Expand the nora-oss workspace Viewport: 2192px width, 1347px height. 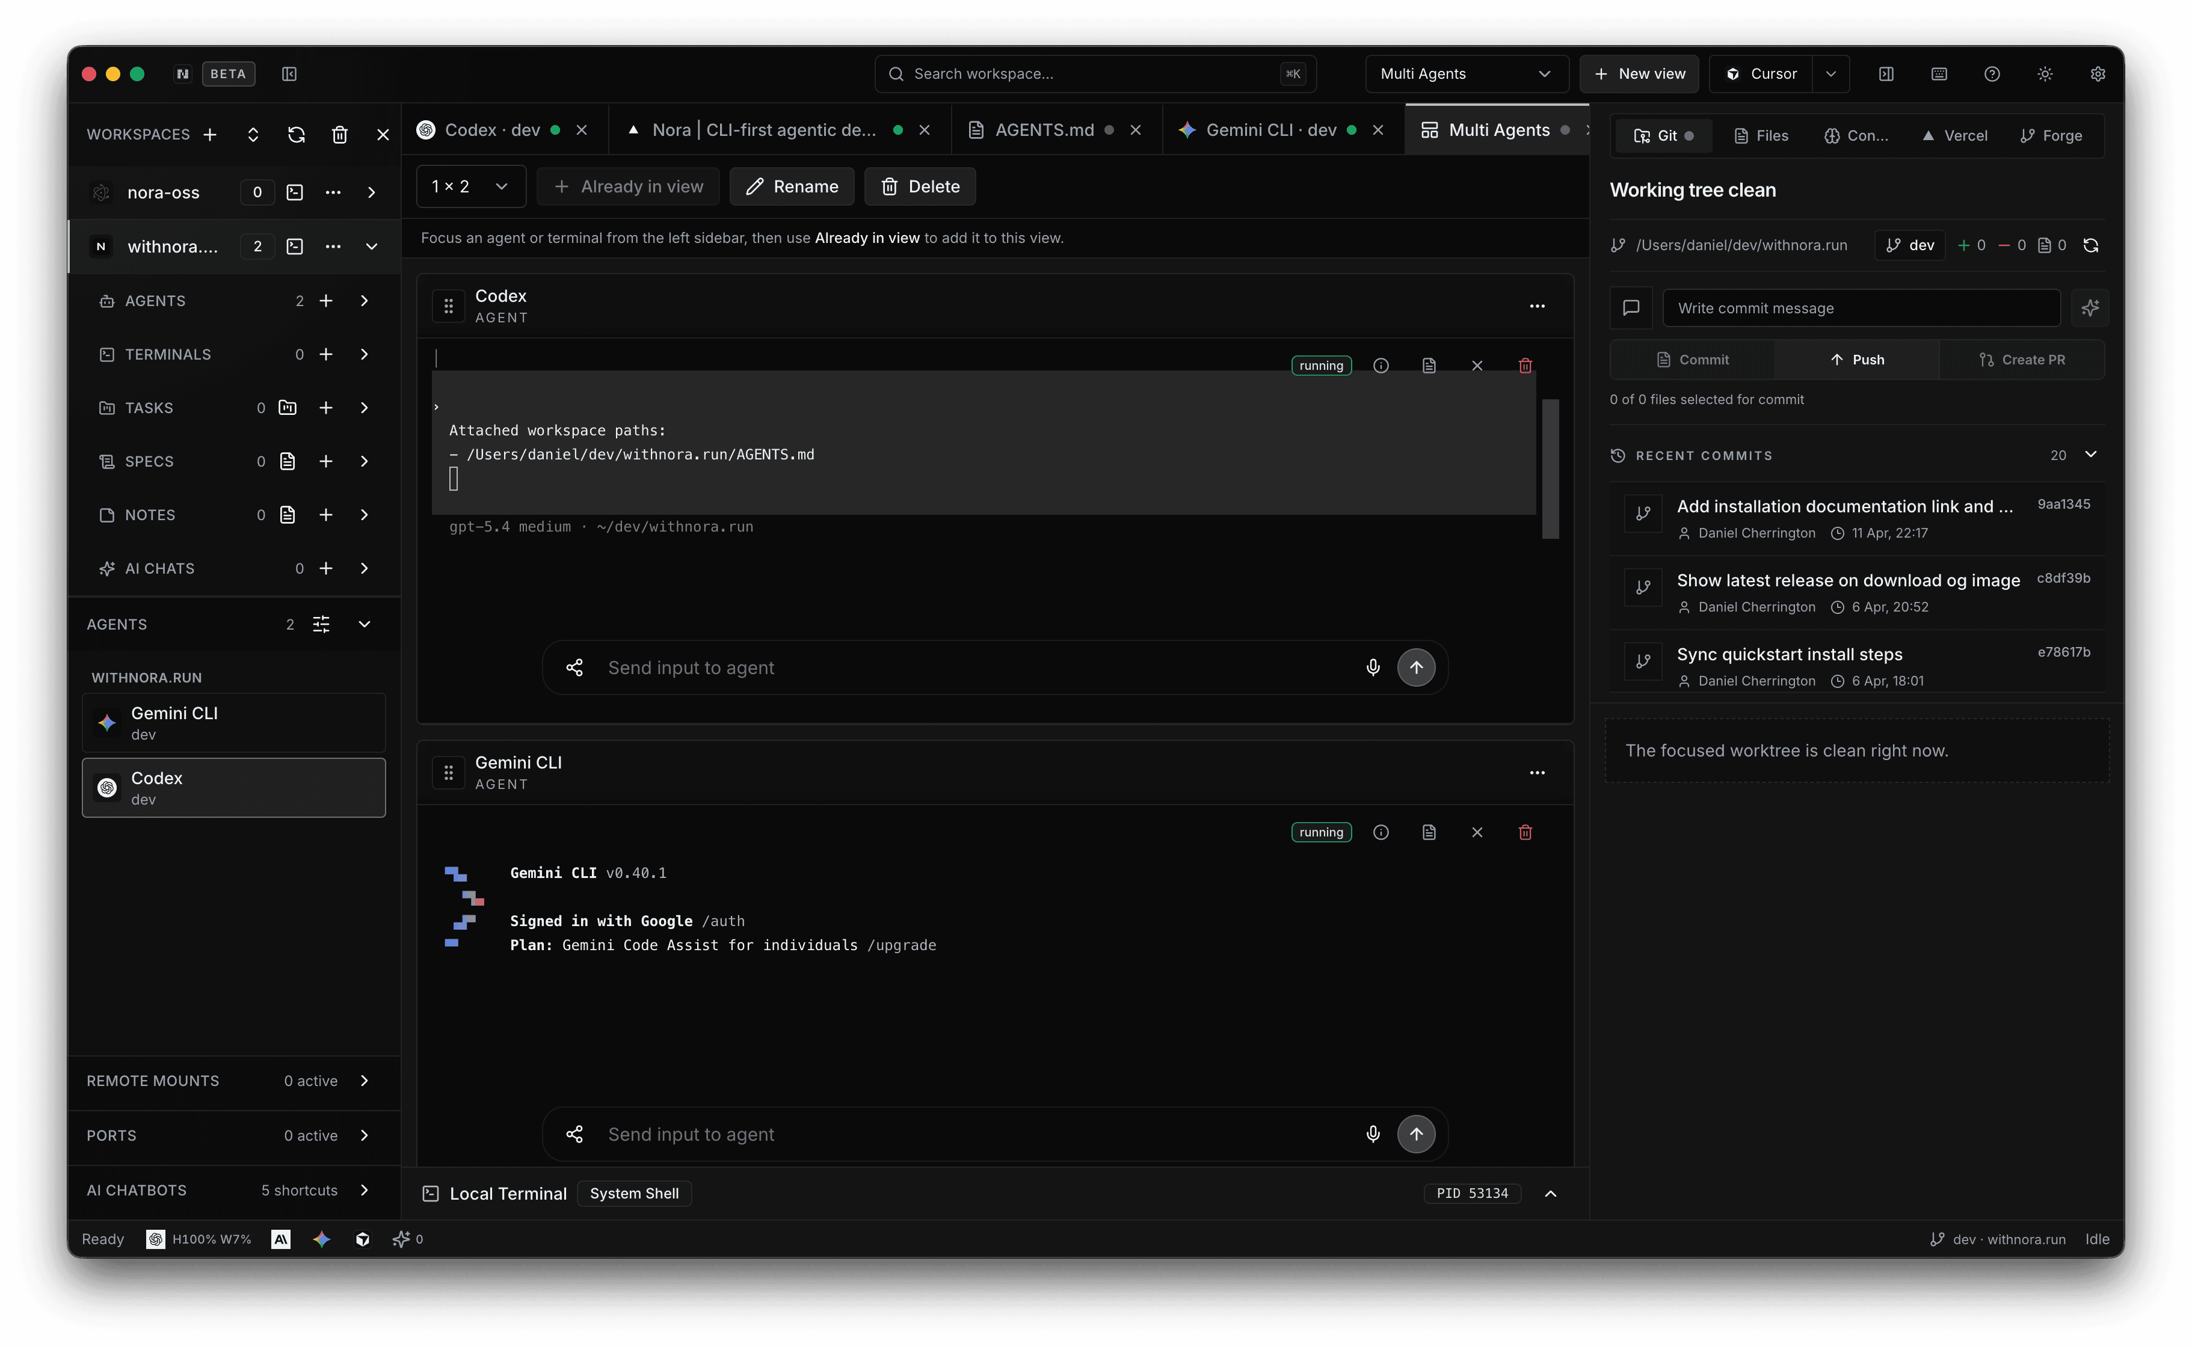coord(372,192)
